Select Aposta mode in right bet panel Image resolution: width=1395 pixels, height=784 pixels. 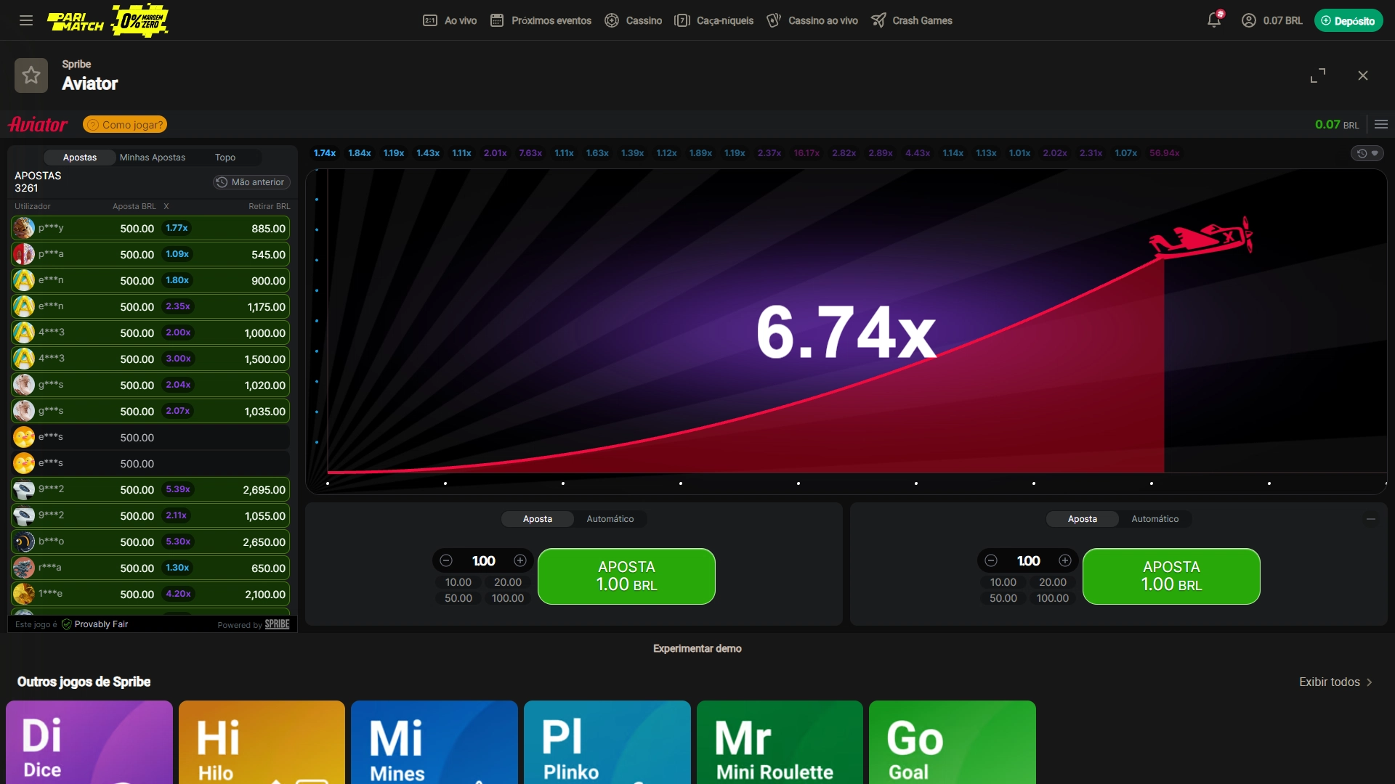coord(1083,519)
